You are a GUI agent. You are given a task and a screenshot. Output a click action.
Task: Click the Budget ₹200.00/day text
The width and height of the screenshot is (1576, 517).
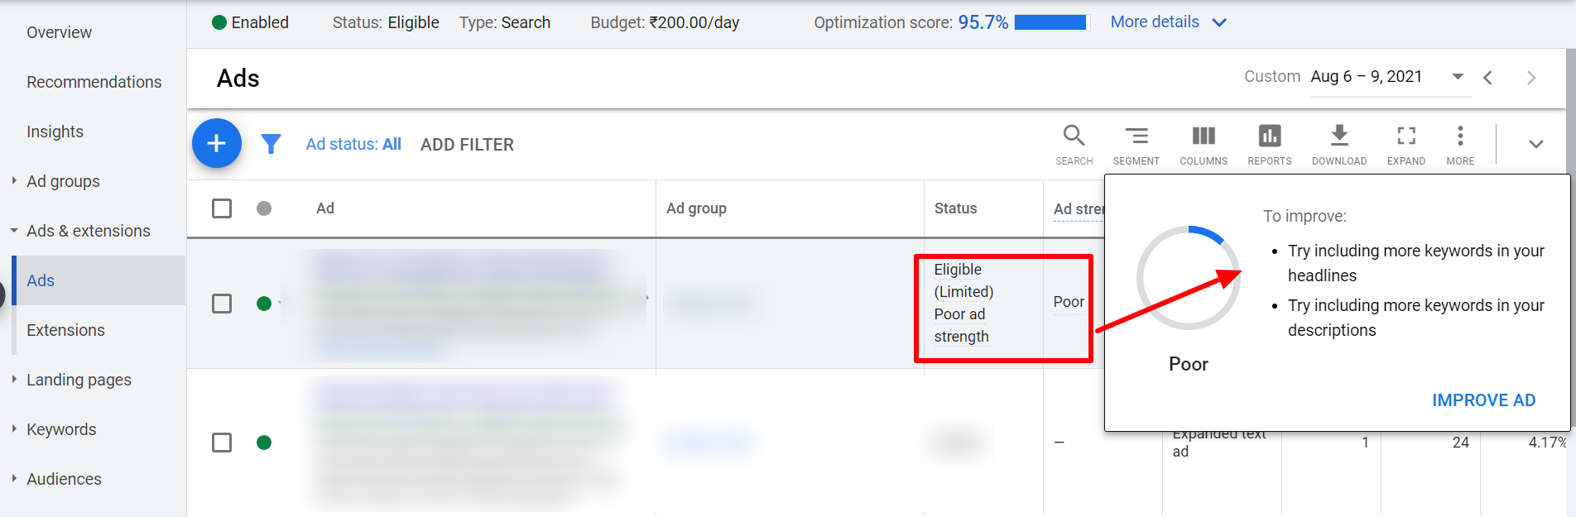point(665,22)
